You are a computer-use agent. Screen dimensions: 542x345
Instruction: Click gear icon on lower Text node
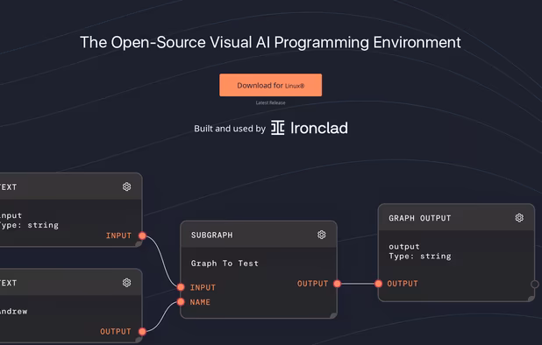tap(127, 283)
